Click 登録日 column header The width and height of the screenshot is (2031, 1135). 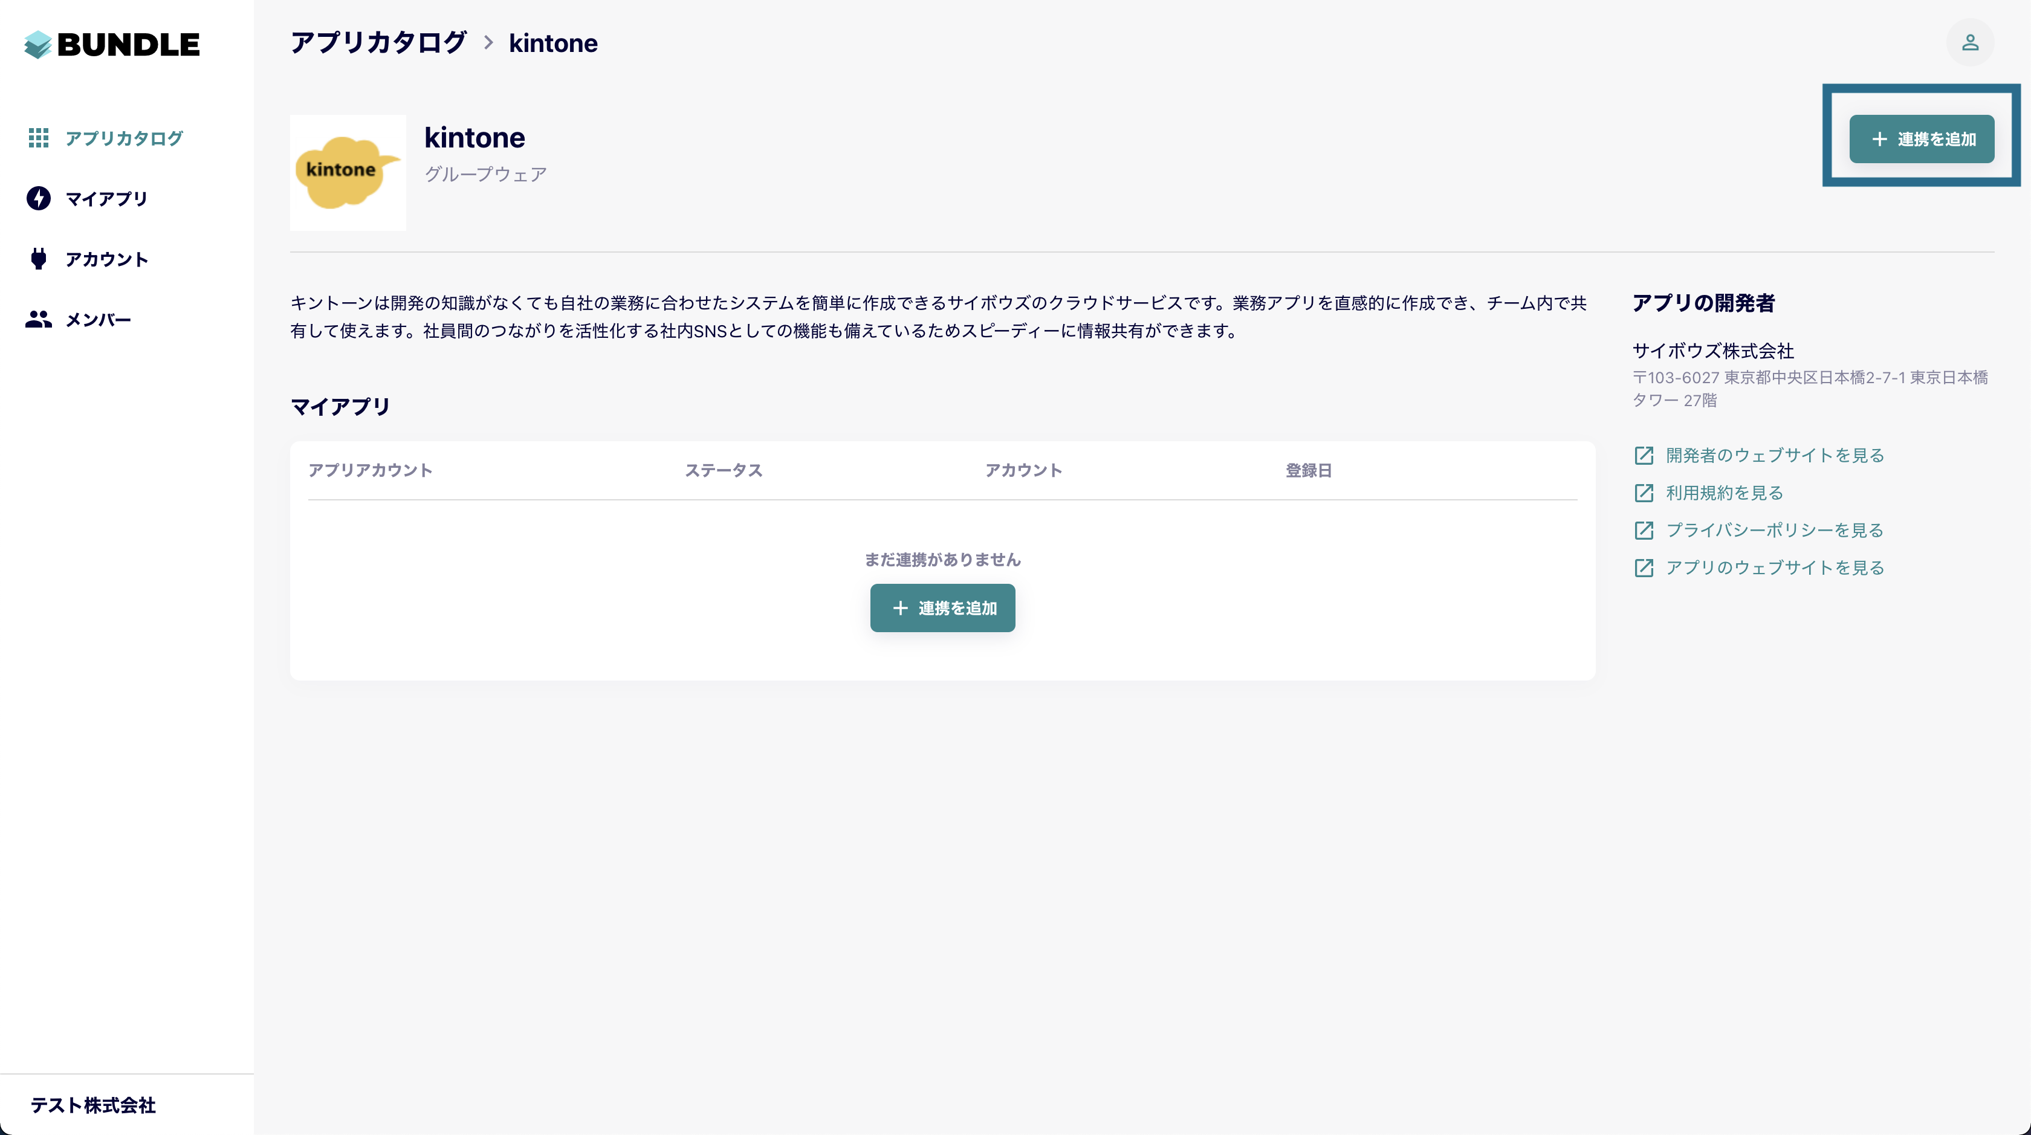(x=1309, y=471)
